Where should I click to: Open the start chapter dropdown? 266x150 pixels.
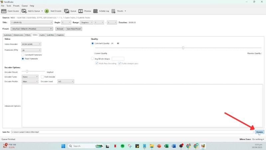click(99, 22)
